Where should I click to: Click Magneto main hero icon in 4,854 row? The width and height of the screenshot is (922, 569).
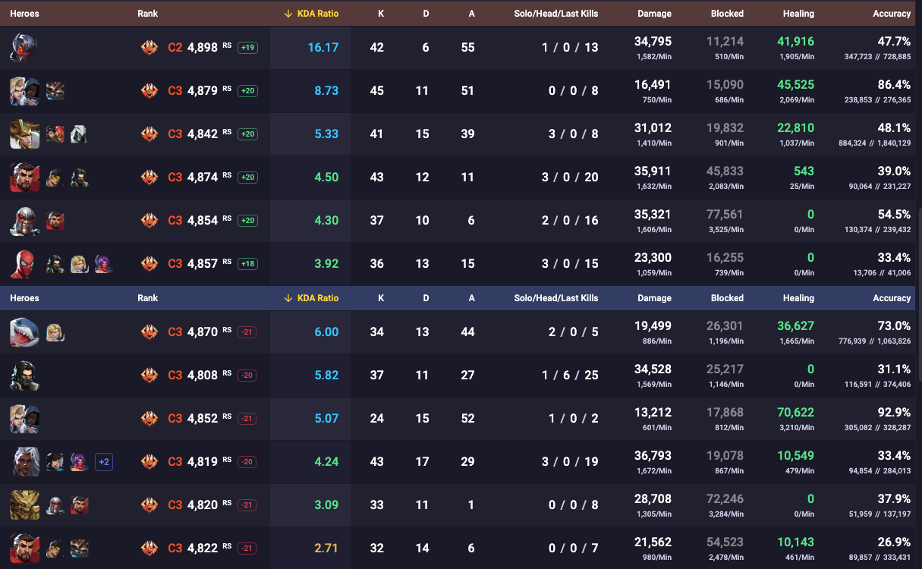click(24, 221)
